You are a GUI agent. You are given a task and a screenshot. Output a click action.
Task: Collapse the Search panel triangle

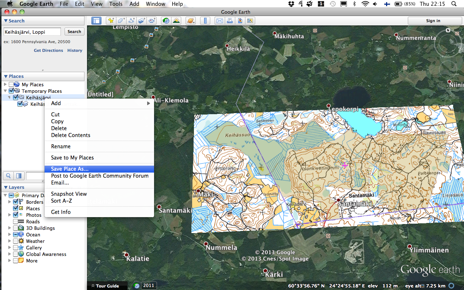(6, 21)
